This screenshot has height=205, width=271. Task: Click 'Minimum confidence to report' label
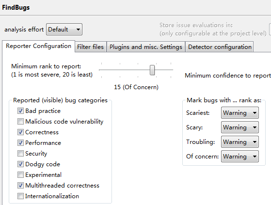point(228,76)
